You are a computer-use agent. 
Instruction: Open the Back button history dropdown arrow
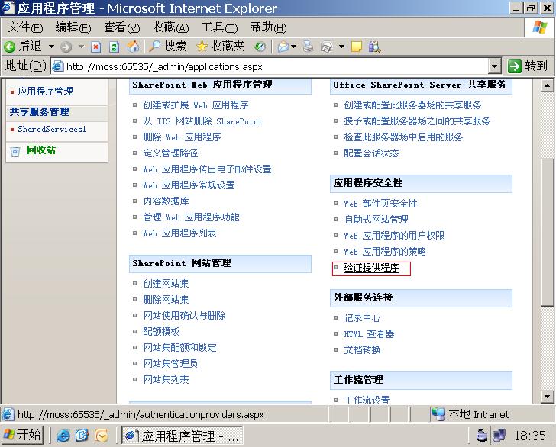coord(51,47)
